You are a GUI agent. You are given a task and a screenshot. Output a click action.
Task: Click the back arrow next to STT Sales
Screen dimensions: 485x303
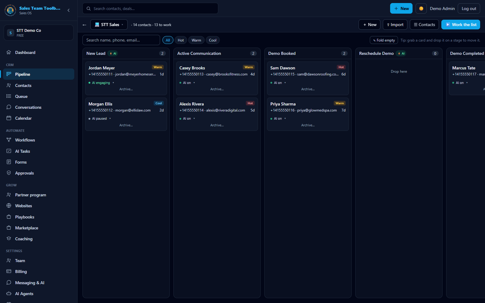click(85, 25)
